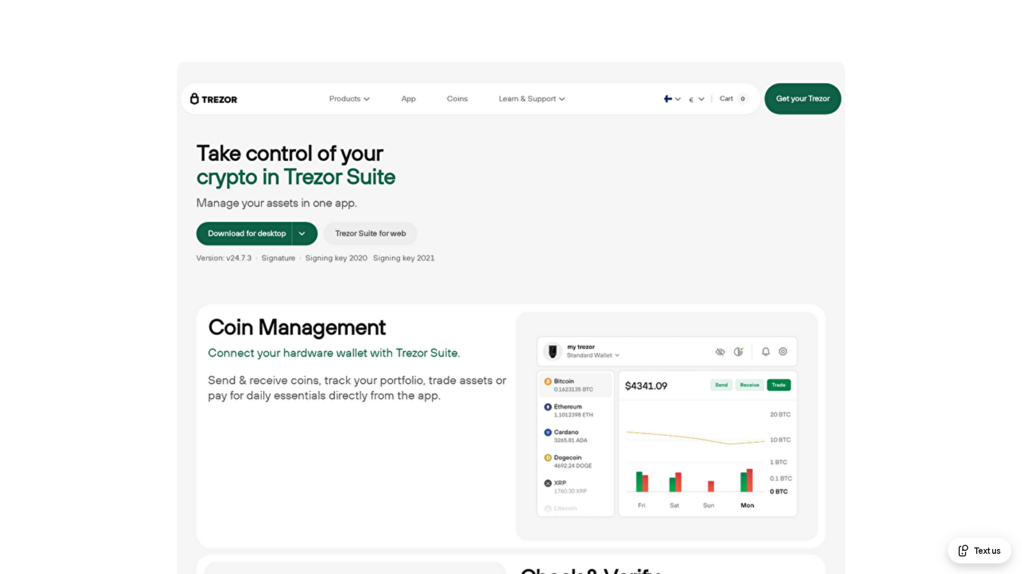Click the Dogecoin coin icon
This screenshot has width=1022, height=574.
[548, 458]
